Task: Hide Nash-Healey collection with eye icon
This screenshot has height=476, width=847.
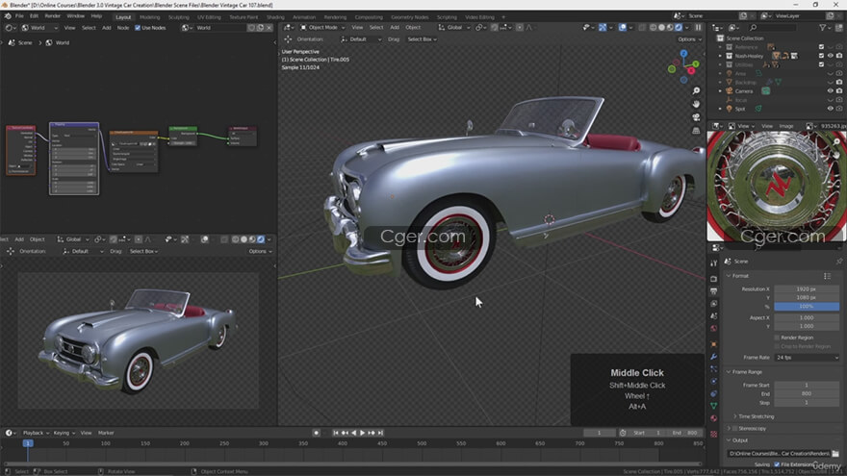Action: pos(831,56)
